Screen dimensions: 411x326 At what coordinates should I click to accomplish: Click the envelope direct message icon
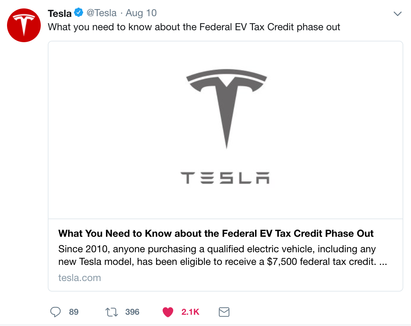click(224, 312)
